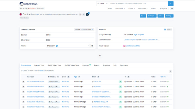
Task: Click the Doodles token tracker thumbnail
Action: click(124, 46)
